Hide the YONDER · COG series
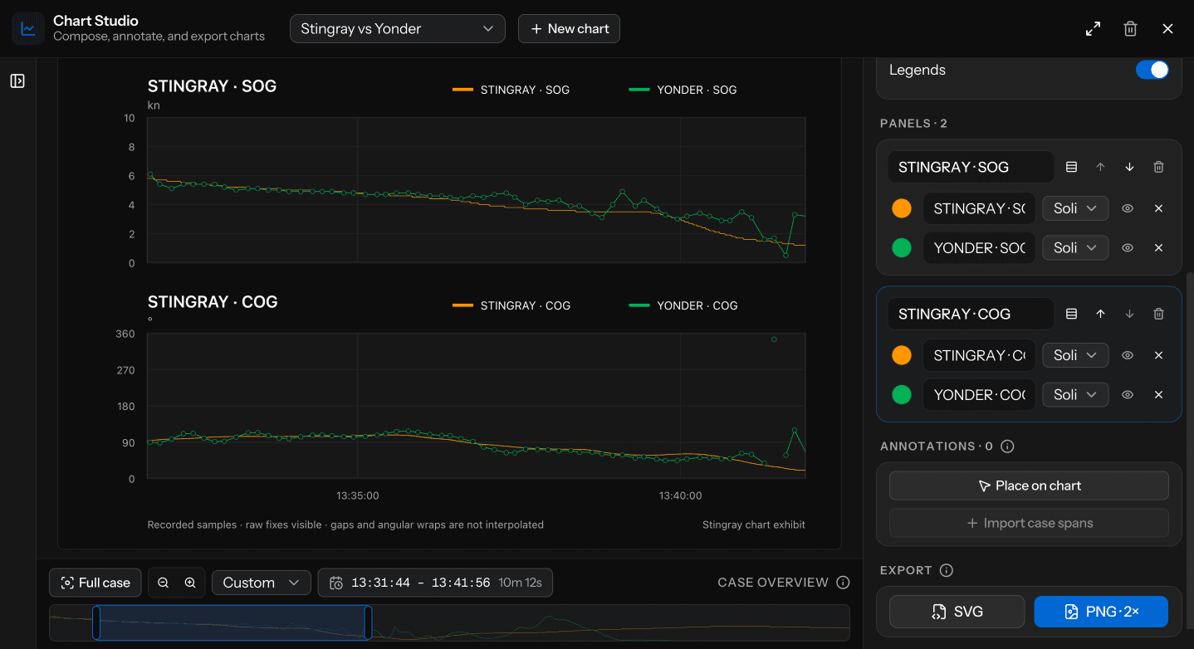Viewport: 1194px width, 649px height. click(1128, 394)
